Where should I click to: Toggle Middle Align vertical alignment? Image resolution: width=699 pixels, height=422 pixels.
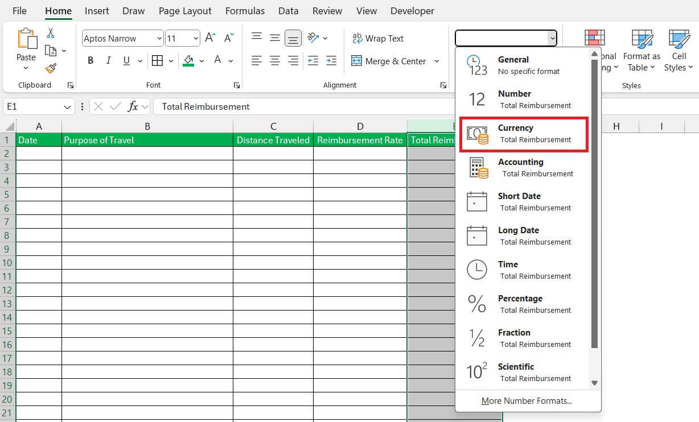click(275, 38)
